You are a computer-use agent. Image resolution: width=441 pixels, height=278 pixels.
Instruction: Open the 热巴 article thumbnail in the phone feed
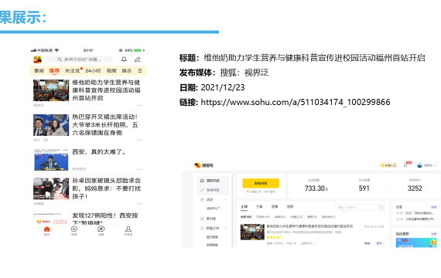[51, 125]
